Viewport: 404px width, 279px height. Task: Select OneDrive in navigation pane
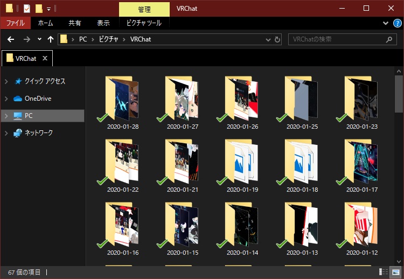point(38,99)
